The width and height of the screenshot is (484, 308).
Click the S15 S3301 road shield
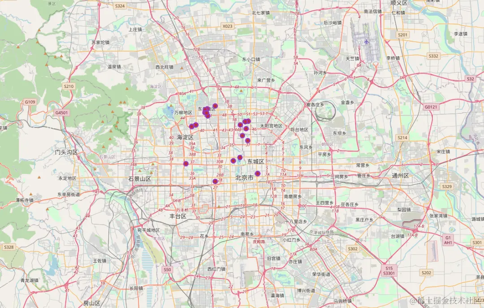click(x=389, y=271)
